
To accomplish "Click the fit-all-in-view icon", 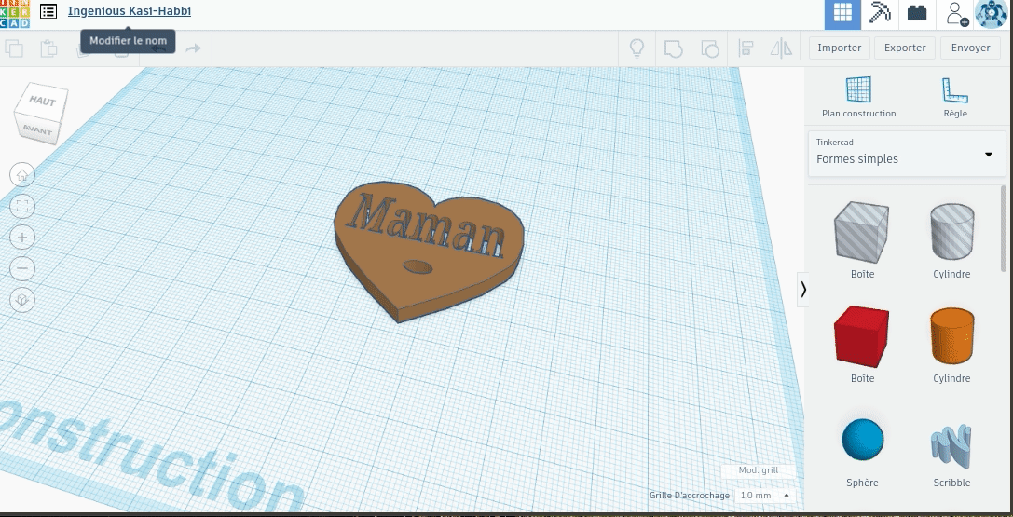I will (x=22, y=206).
